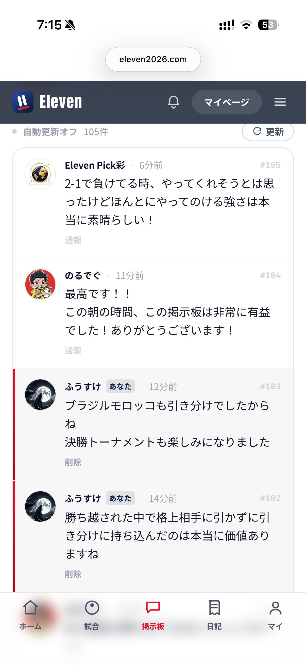Screen dimensions: 306x665
Task: Open 日記 tab in bottom bar
Action: pos(214,615)
